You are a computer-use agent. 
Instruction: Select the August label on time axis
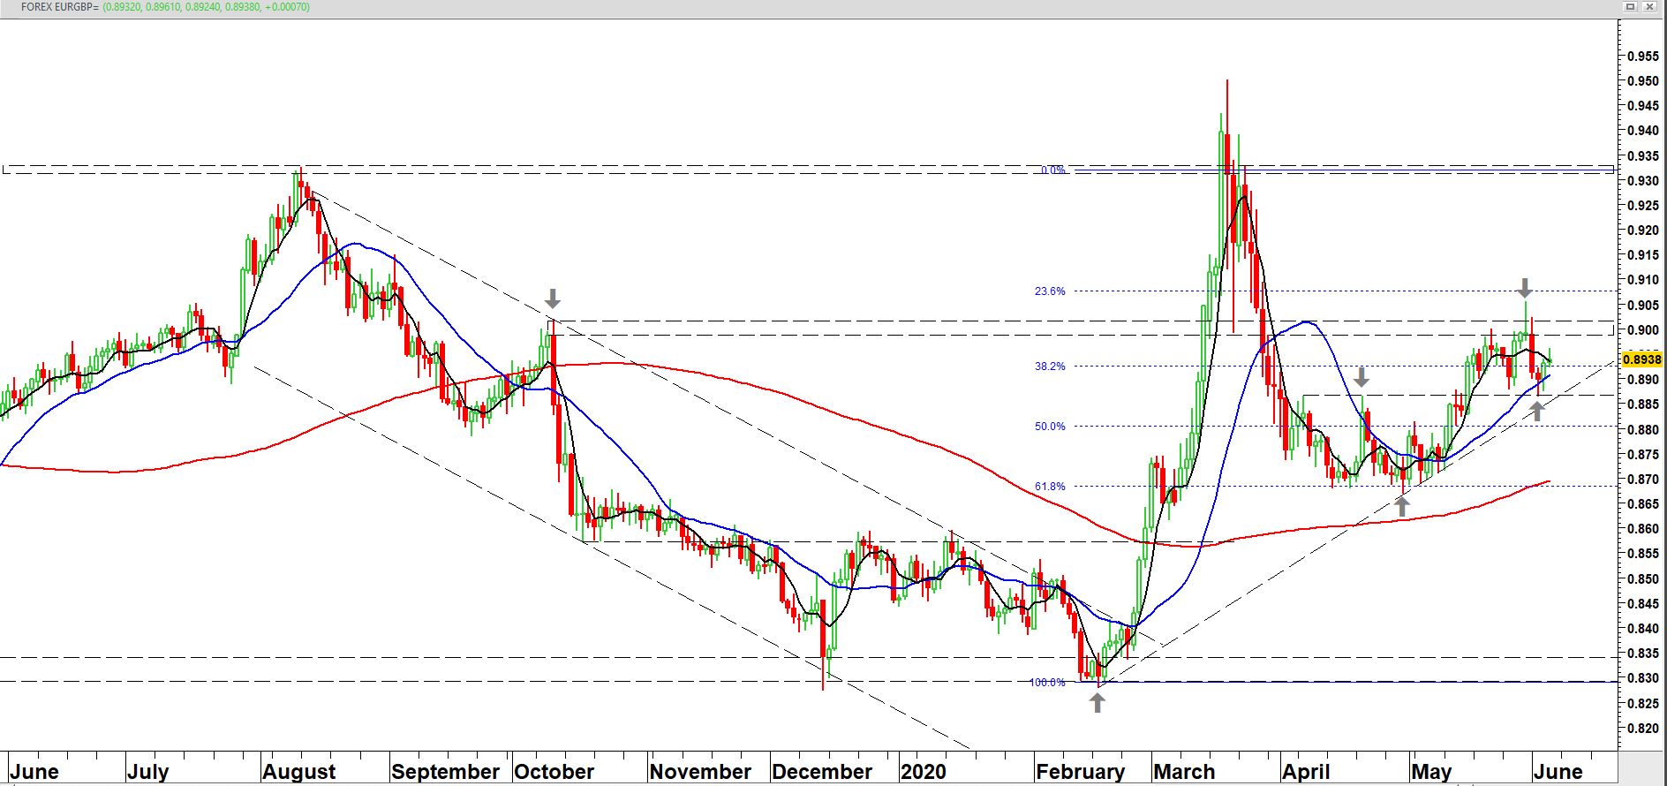(299, 771)
